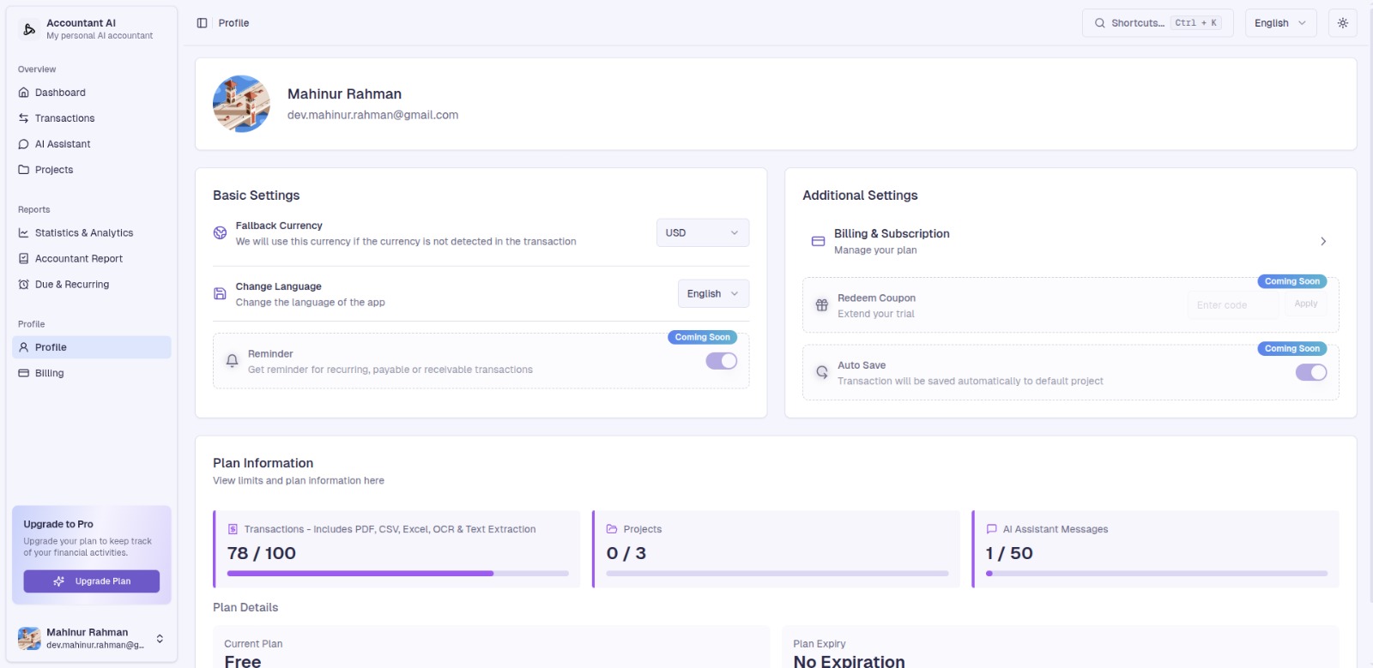The width and height of the screenshot is (1373, 668).
Task: Click the Coming Soon badge on Reminder
Action: pyautogui.click(x=703, y=338)
